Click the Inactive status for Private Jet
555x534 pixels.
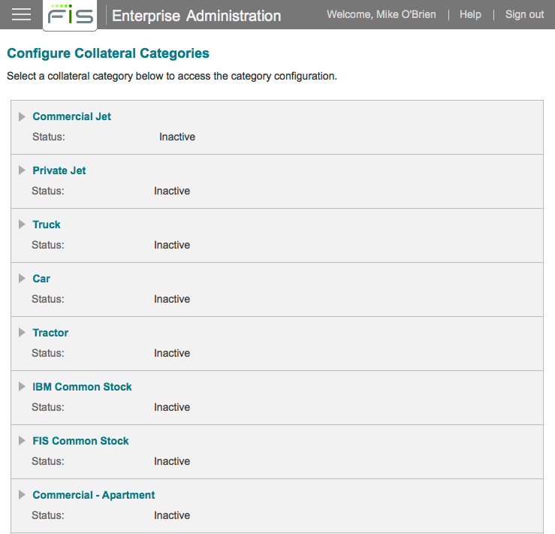tap(172, 191)
